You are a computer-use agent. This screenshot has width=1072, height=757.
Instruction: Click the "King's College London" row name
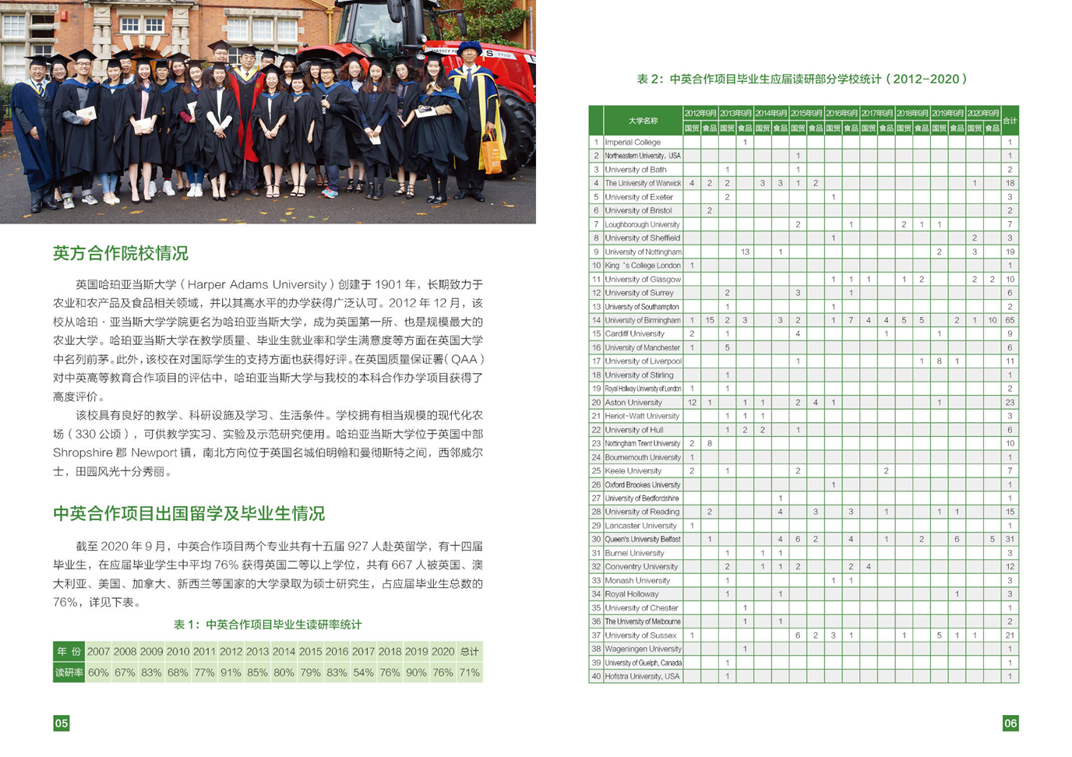pyautogui.click(x=643, y=266)
